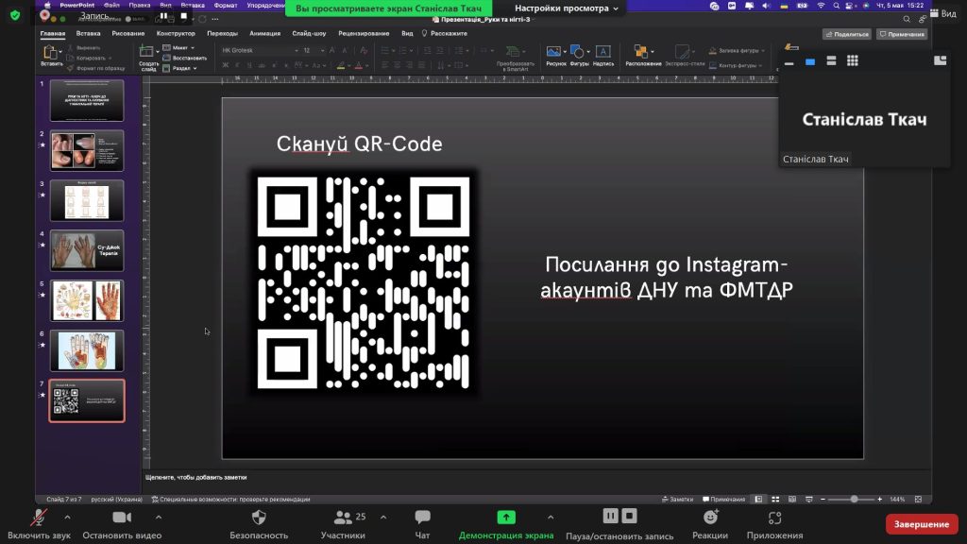Open the Макет layout dropdown
This screenshot has width=967, height=544.
tap(178, 47)
